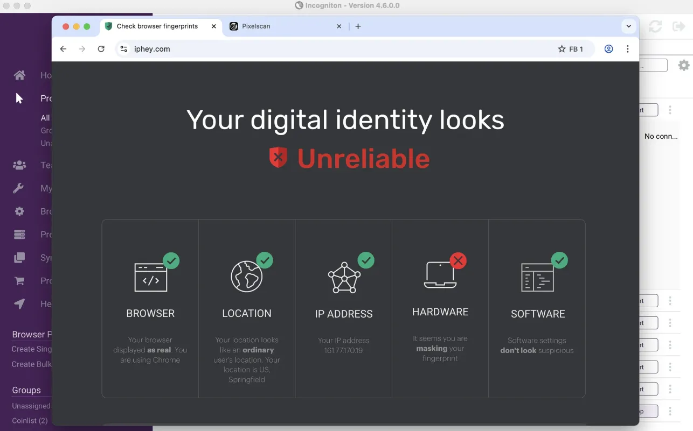Open the Profiles section via the cursor icon
Image resolution: width=693 pixels, height=431 pixels.
point(19,98)
